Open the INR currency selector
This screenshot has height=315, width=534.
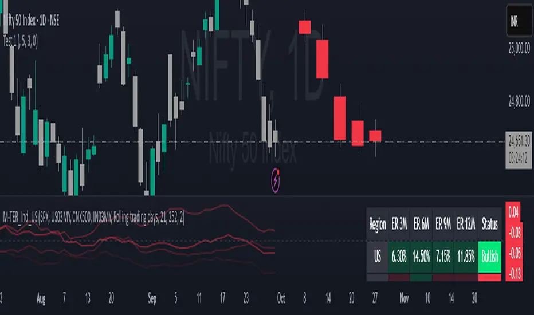tap(519, 21)
